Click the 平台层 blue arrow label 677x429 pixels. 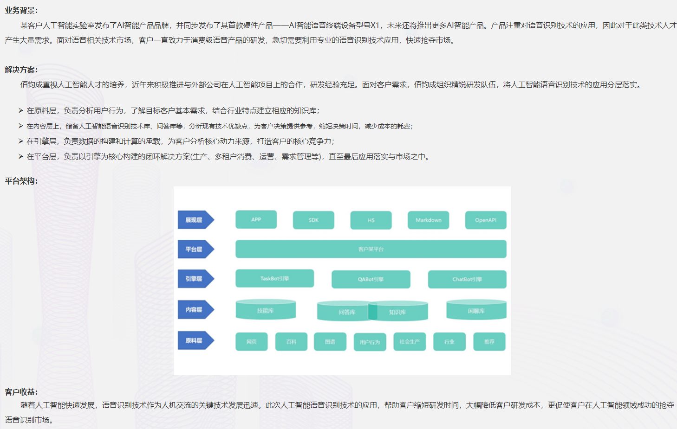point(195,249)
